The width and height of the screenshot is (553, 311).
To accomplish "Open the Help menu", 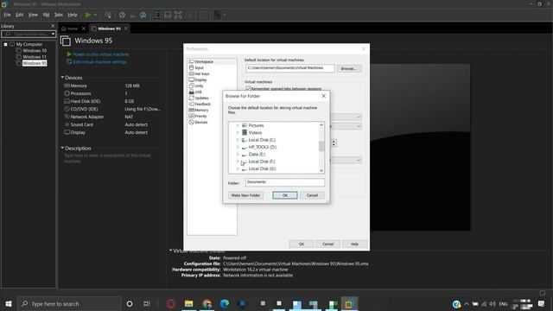I will coord(73,15).
